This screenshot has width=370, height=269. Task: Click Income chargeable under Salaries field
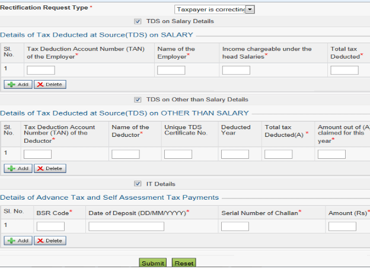pos(236,71)
